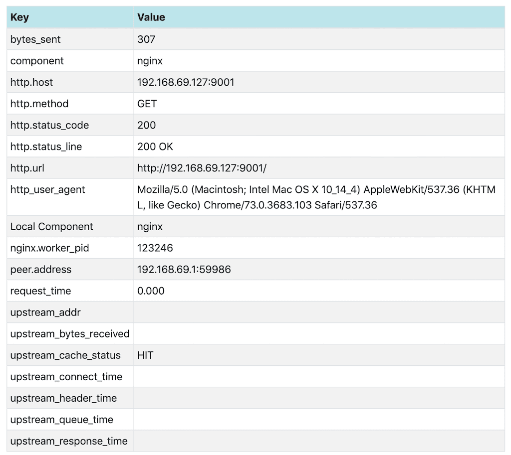This screenshot has width=511, height=455.
Task: Click the Value column header
Action: 151,17
